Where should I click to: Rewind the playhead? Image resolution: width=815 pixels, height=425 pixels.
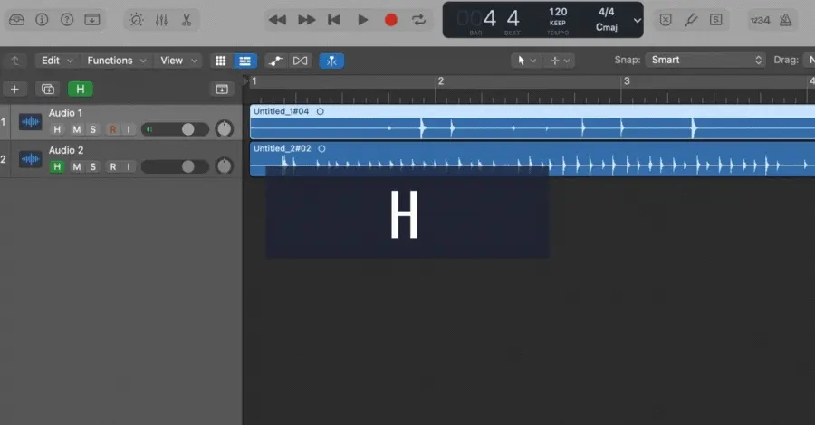[278, 20]
